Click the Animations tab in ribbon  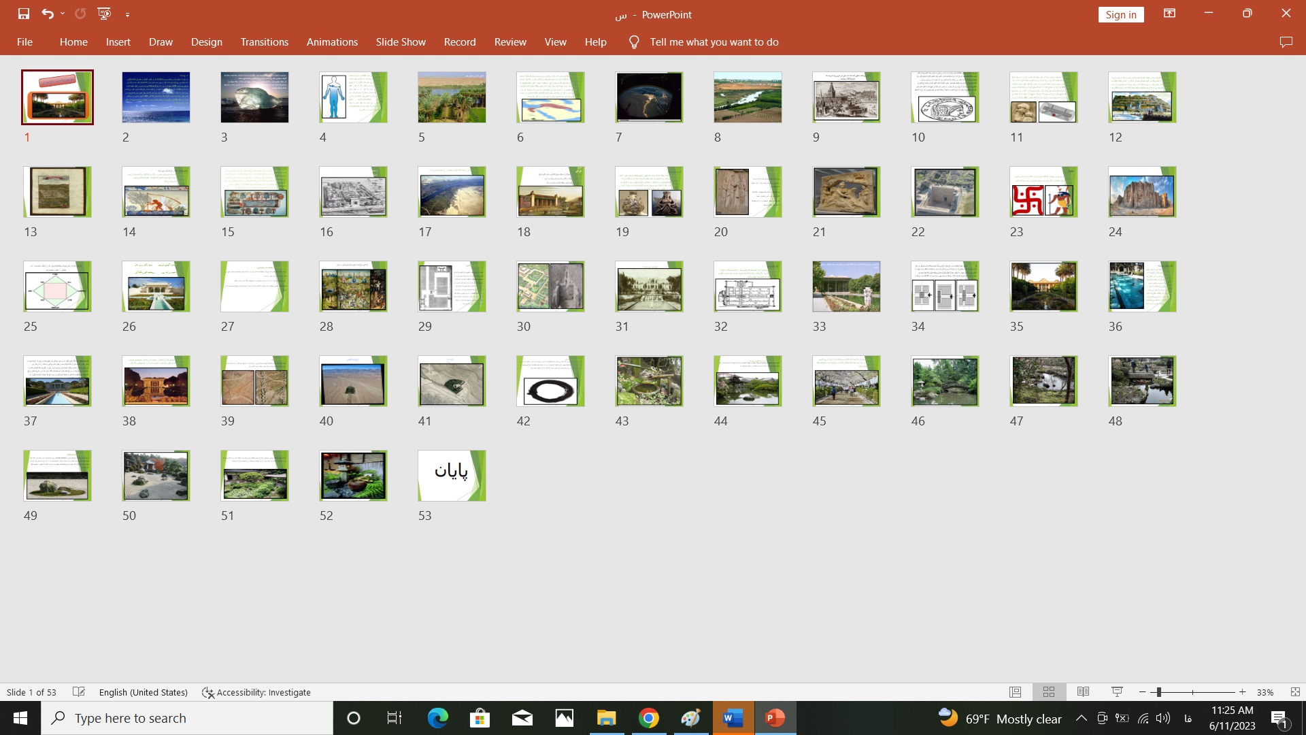[332, 42]
